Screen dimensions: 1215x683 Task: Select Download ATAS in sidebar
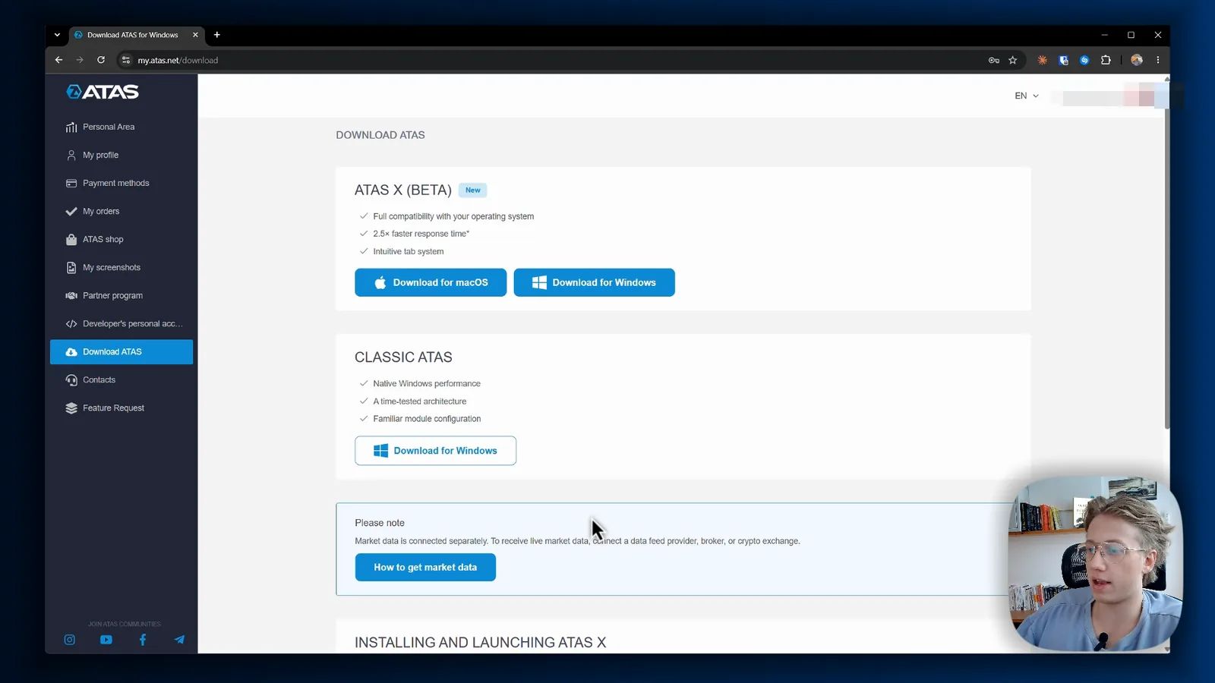[121, 351]
